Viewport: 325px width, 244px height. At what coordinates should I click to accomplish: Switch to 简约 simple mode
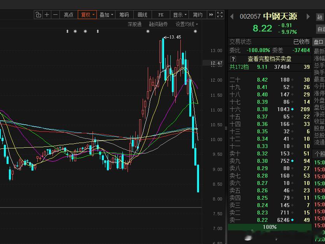(x=198, y=15)
